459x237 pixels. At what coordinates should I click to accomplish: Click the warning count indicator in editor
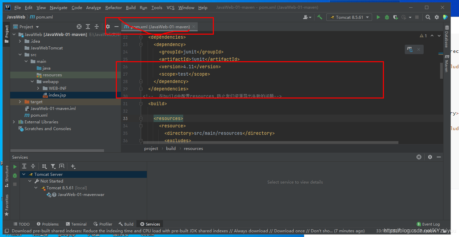[x=423, y=36]
